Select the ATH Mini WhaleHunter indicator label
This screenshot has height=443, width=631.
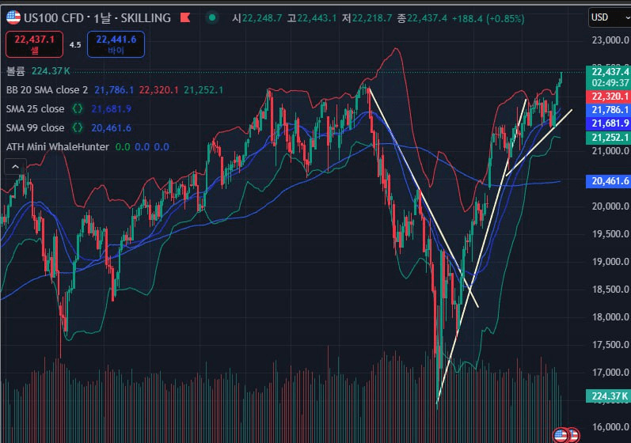[x=58, y=146]
